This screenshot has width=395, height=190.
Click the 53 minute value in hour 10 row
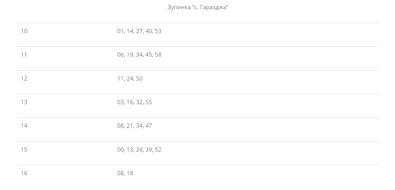pos(158,31)
